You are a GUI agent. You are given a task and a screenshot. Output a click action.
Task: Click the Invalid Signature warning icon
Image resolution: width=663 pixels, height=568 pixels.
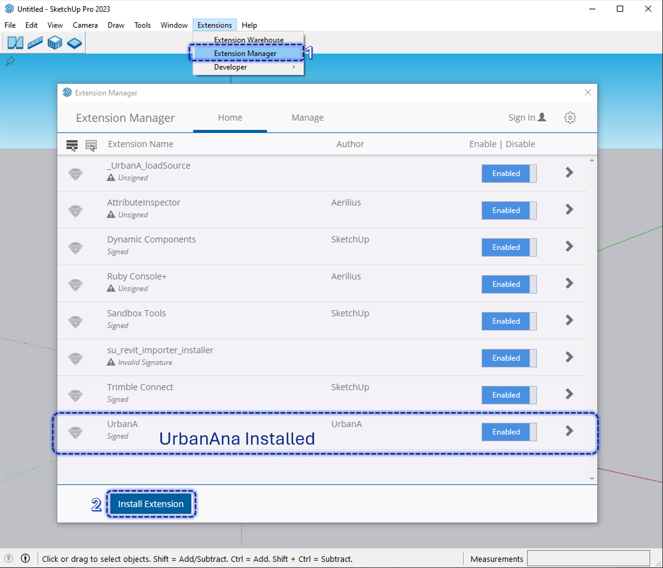point(111,362)
